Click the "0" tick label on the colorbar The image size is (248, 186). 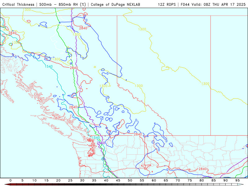click(x=11, y=180)
